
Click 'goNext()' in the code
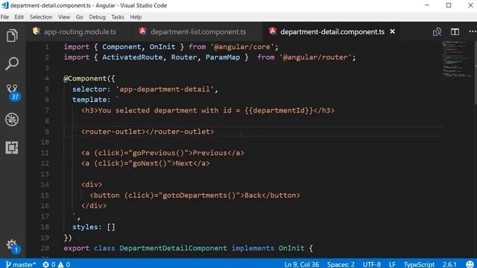(149, 164)
